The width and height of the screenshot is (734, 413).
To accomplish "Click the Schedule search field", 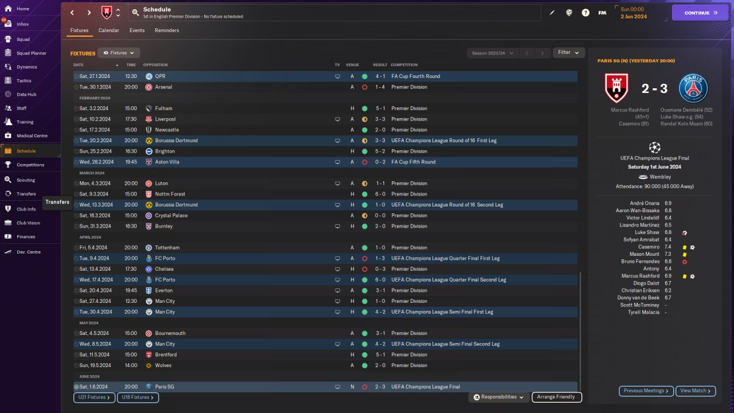I will pyautogui.click(x=334, y=13).
